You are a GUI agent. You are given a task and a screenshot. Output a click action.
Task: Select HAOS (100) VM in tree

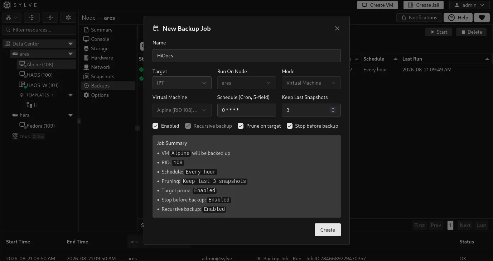click(x=47, y=75)
